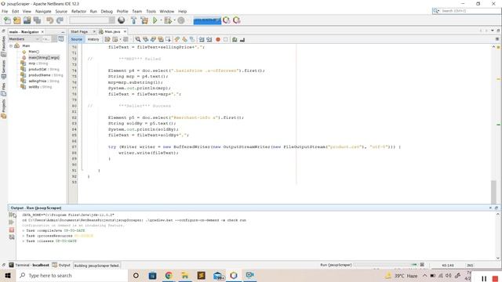Viewport: 502px width, 282px height.
Task: Select the Main() constructor in Navigator
Action: coord(34,52)
